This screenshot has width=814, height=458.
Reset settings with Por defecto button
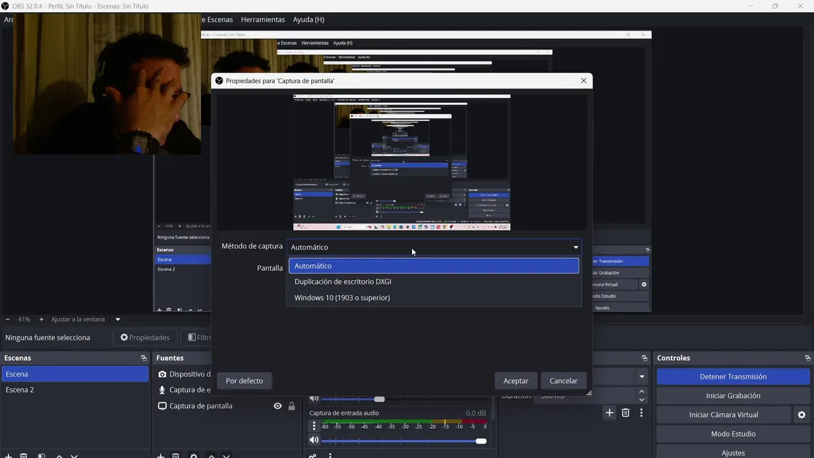[244, 380]
